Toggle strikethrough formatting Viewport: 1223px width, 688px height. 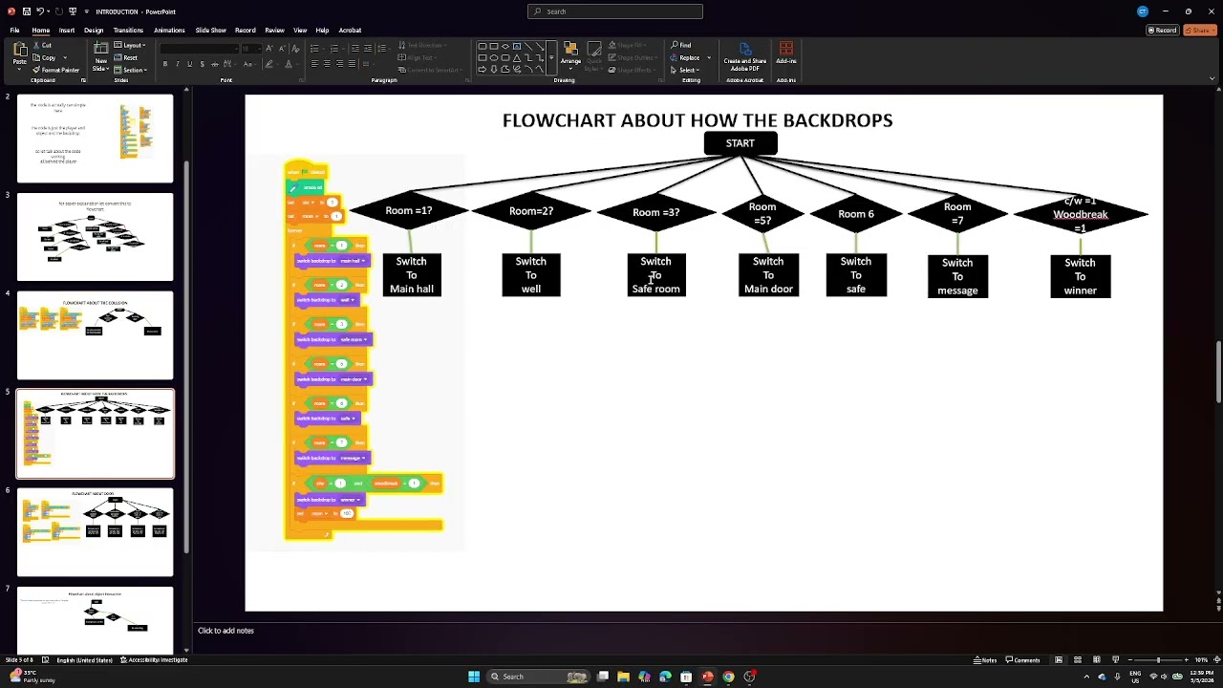click(214, 64)
